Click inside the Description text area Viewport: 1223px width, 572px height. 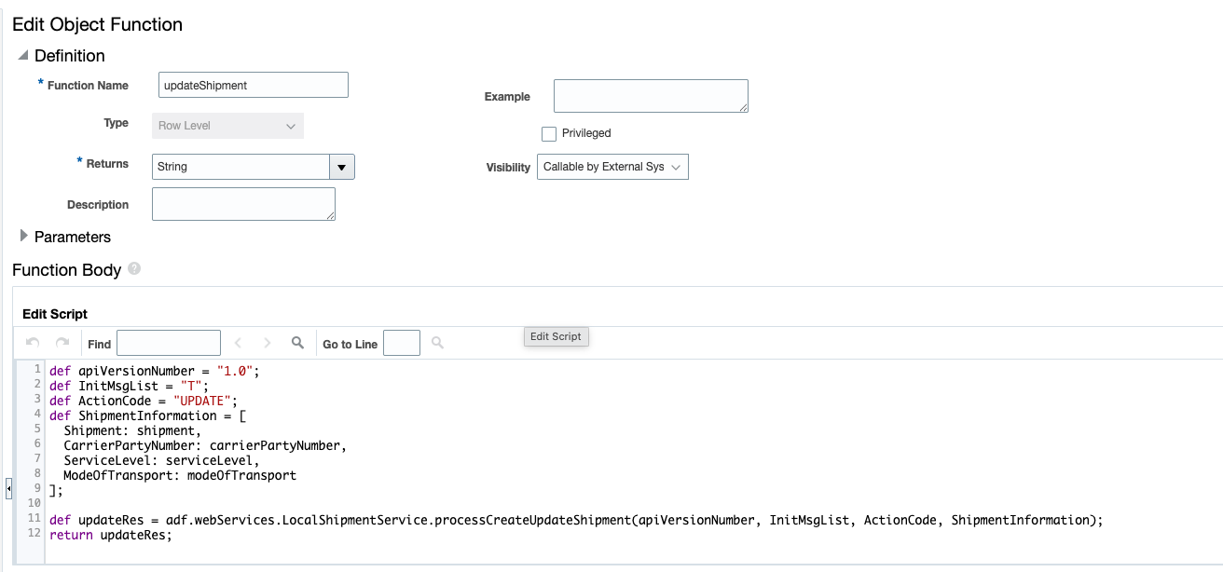pos(242,204)
